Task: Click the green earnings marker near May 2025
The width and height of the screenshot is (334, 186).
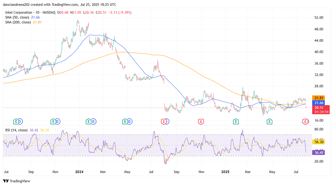Action: (x=269, y=122)
